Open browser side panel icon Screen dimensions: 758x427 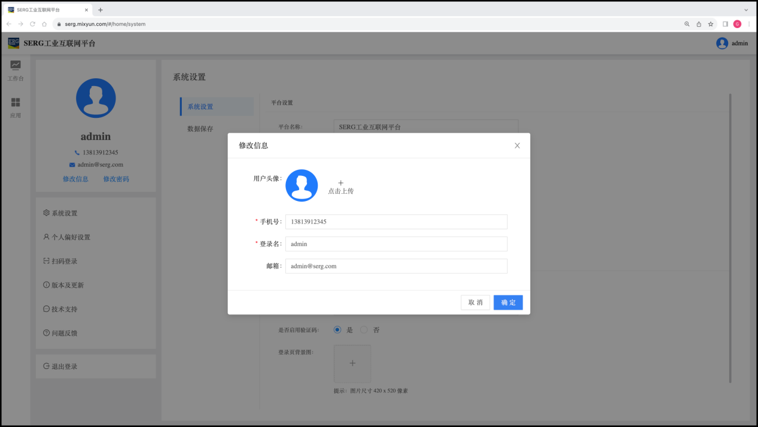click(725, 24)
